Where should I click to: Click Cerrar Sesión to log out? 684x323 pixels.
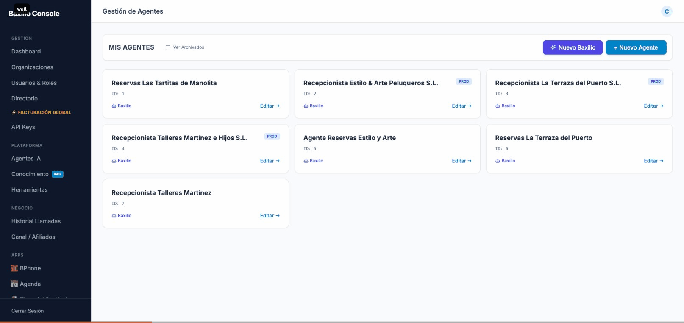pyautogui.click(x=28, y=311)
